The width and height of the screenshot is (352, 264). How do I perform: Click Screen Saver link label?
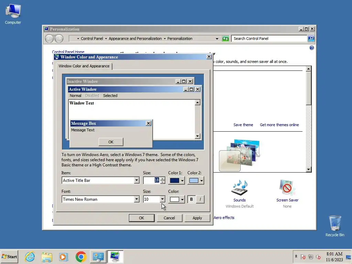click(x=287, y=200)
